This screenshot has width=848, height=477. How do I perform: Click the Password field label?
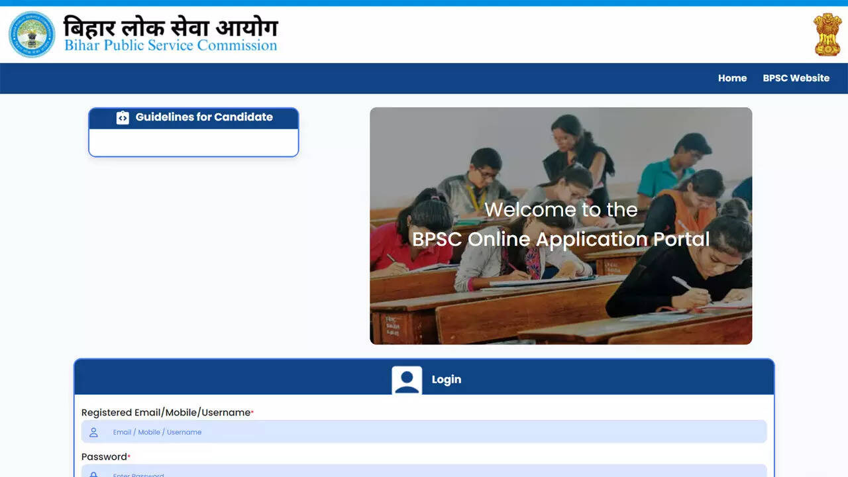coord(104,457)
